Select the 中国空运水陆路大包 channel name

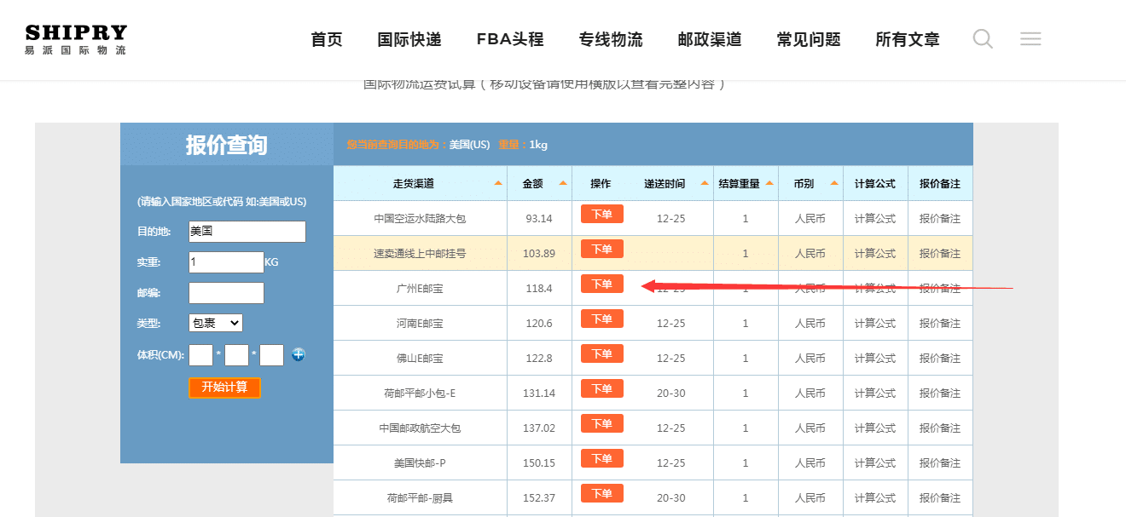[x=420, y=219]
